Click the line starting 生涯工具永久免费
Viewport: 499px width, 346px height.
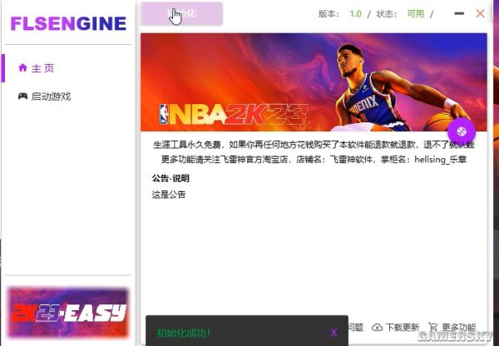(314, 145)
